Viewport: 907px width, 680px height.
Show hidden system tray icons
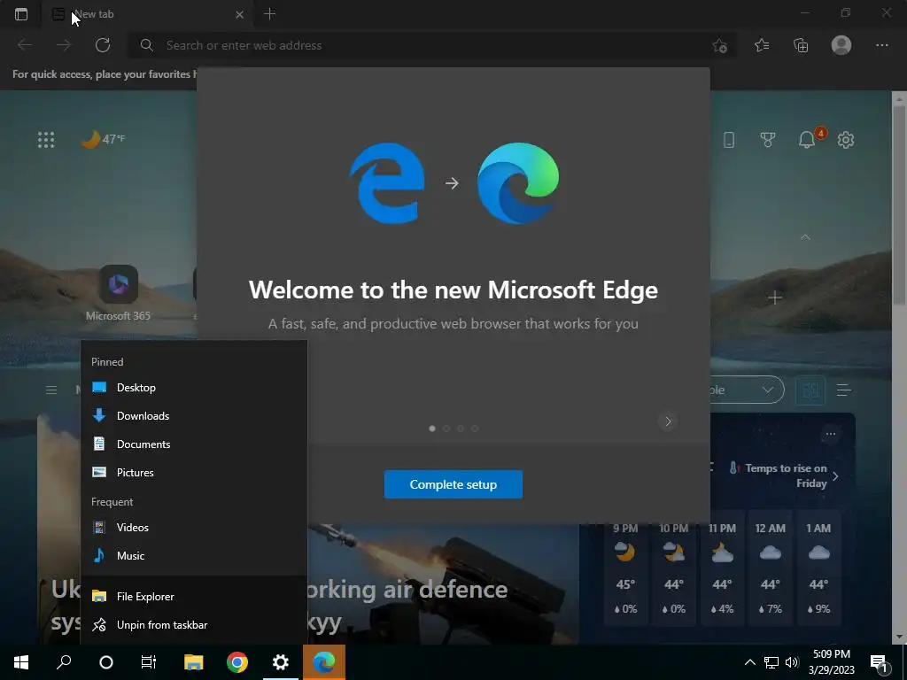(749, 662)
